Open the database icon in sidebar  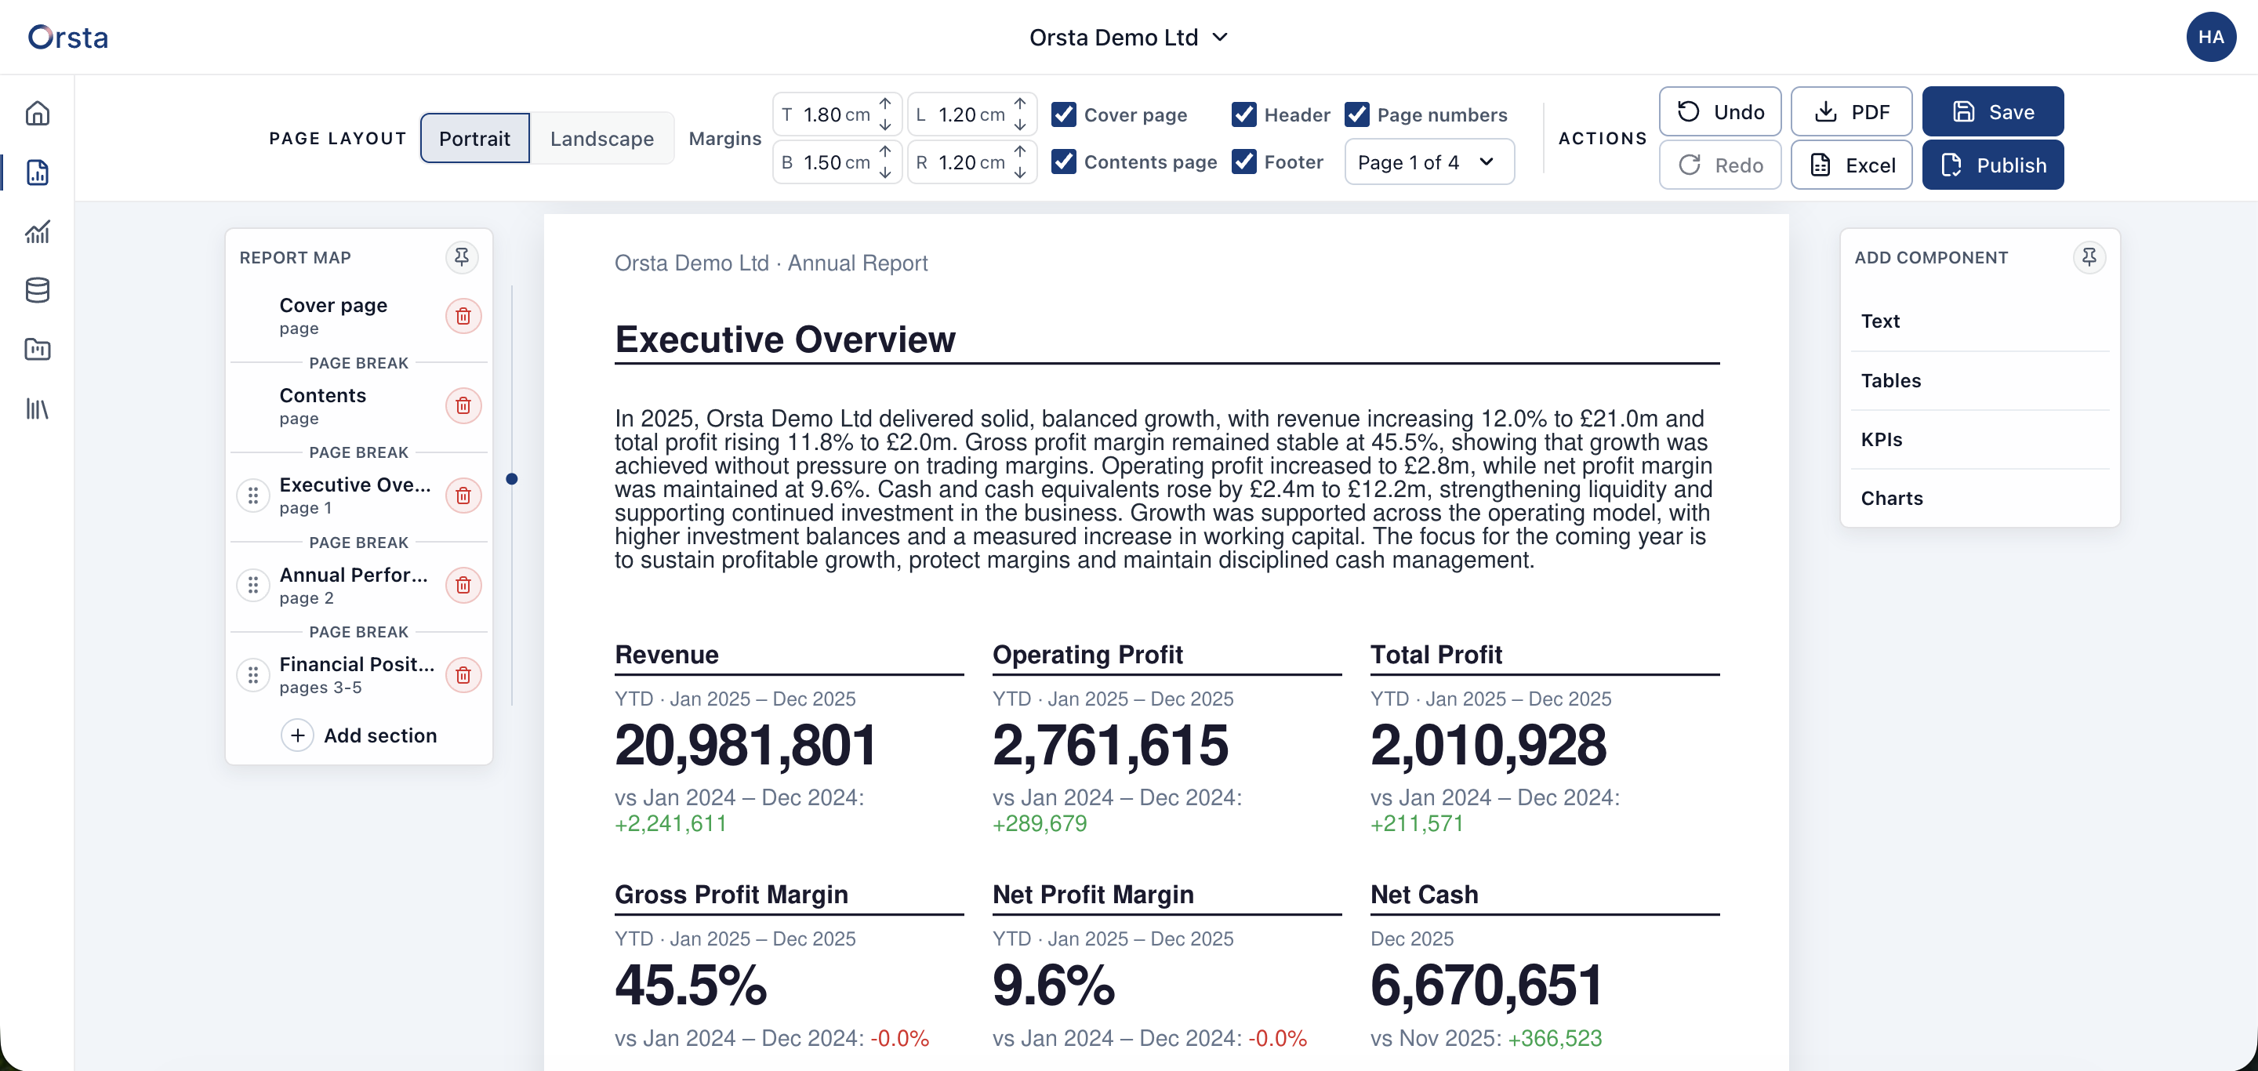coord(38,290)
